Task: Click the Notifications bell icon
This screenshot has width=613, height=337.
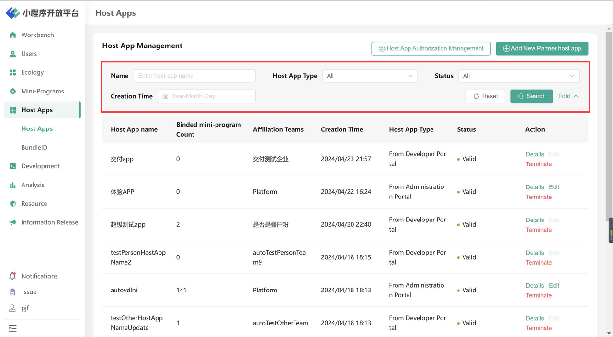Action: [13, 276]
